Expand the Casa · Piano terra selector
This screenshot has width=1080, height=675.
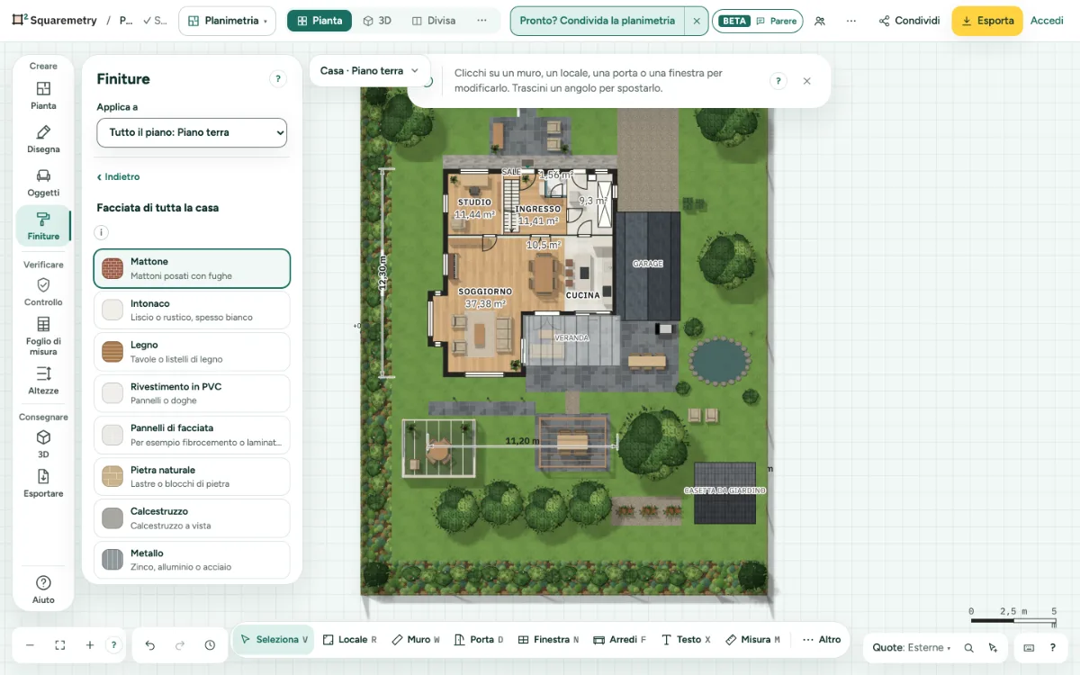tap(369, 70)
